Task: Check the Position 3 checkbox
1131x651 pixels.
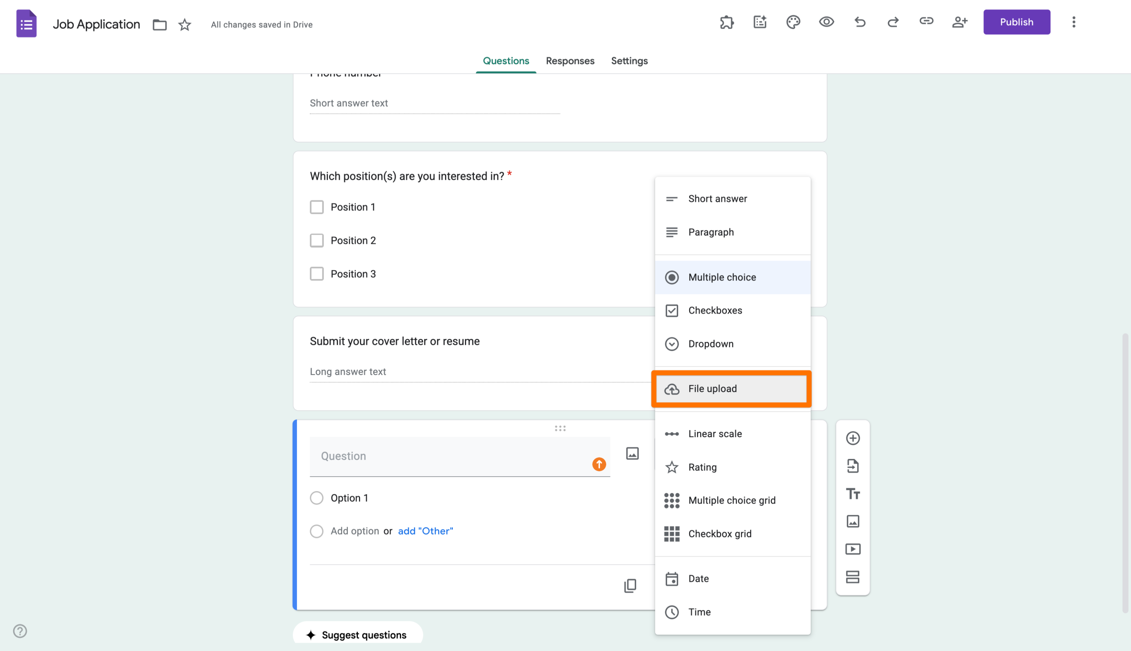Action: (317, 274)
